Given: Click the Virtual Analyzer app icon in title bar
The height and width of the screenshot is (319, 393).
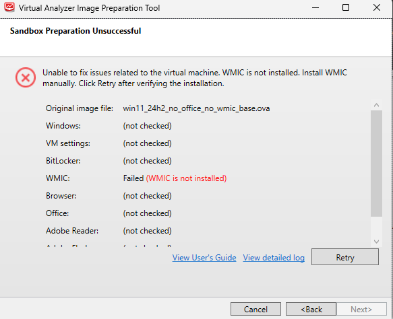Looking at the screenshot, I should pyautogui.click(x=9, y=7).
